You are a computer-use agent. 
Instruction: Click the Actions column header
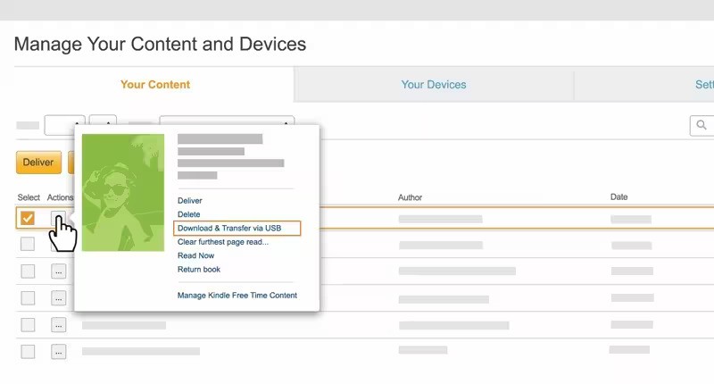[x=60, y=197]
